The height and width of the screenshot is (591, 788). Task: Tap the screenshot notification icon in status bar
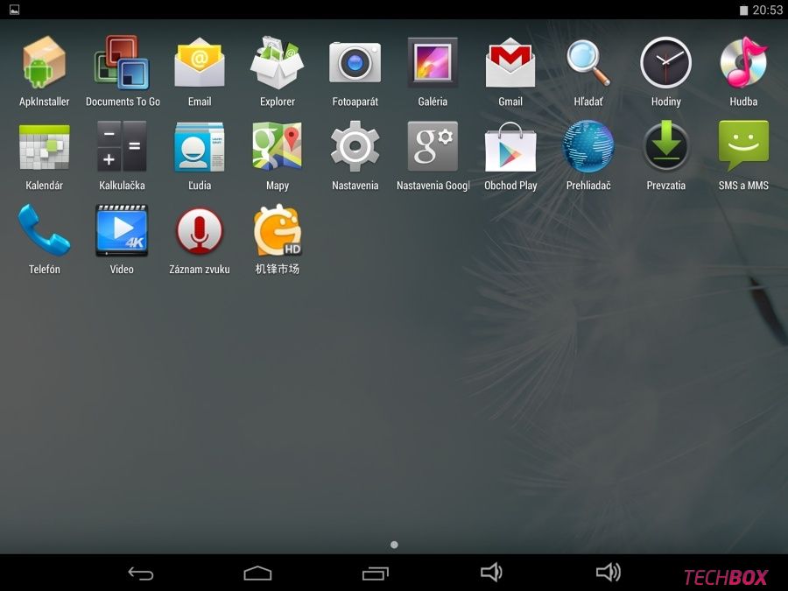point(15,10)
